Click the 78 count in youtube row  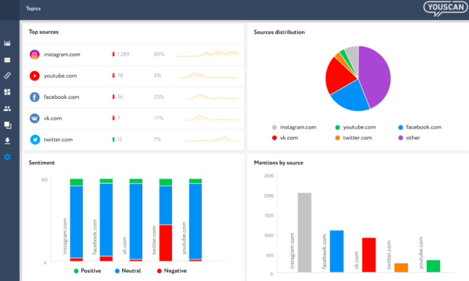click(x=120, y=76)
